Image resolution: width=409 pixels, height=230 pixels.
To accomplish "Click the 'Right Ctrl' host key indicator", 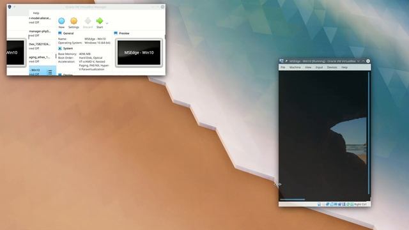I will point(360,204).
